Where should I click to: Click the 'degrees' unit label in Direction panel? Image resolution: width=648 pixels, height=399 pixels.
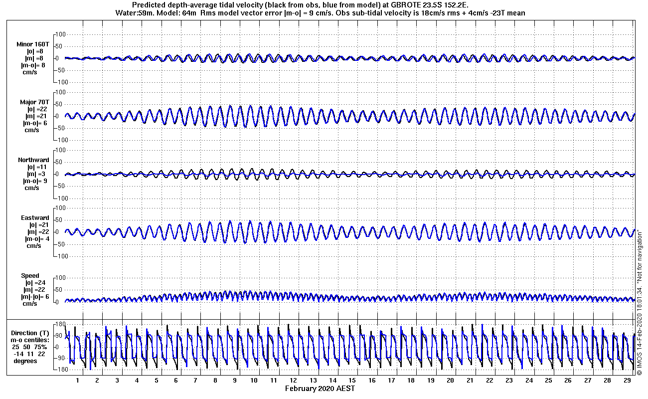pyautogui.click(x=25, y=361)
